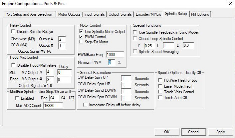Edit Mist M7 Output # field
The width and height of the screenshot is (235, 138).
(x=50, y=72)
